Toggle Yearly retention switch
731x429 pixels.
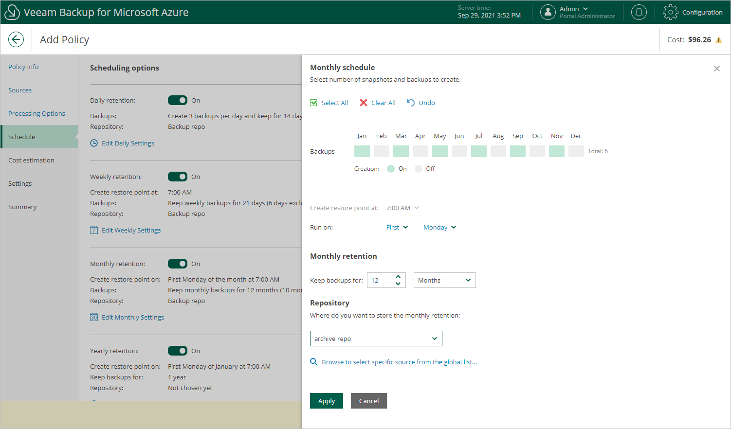(178, 351)
